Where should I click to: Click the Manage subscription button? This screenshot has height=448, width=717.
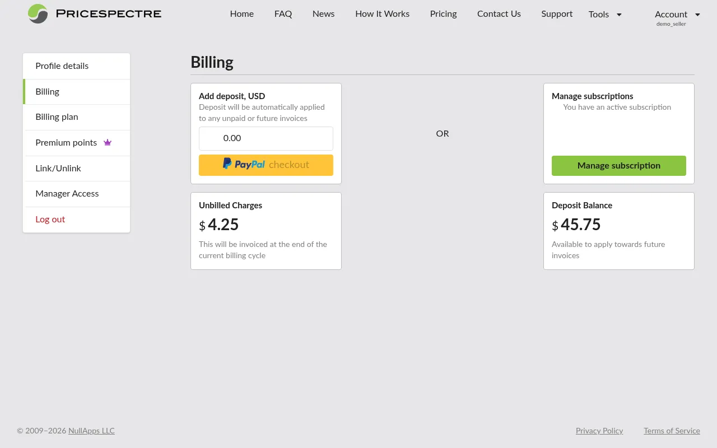point(618,165)
